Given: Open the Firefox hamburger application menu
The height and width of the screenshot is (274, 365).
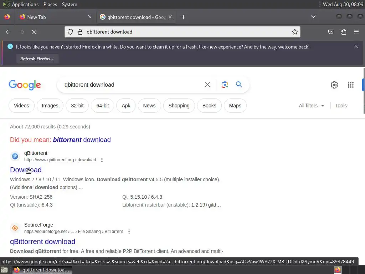Looking at the screenshot, I should 356,32.
